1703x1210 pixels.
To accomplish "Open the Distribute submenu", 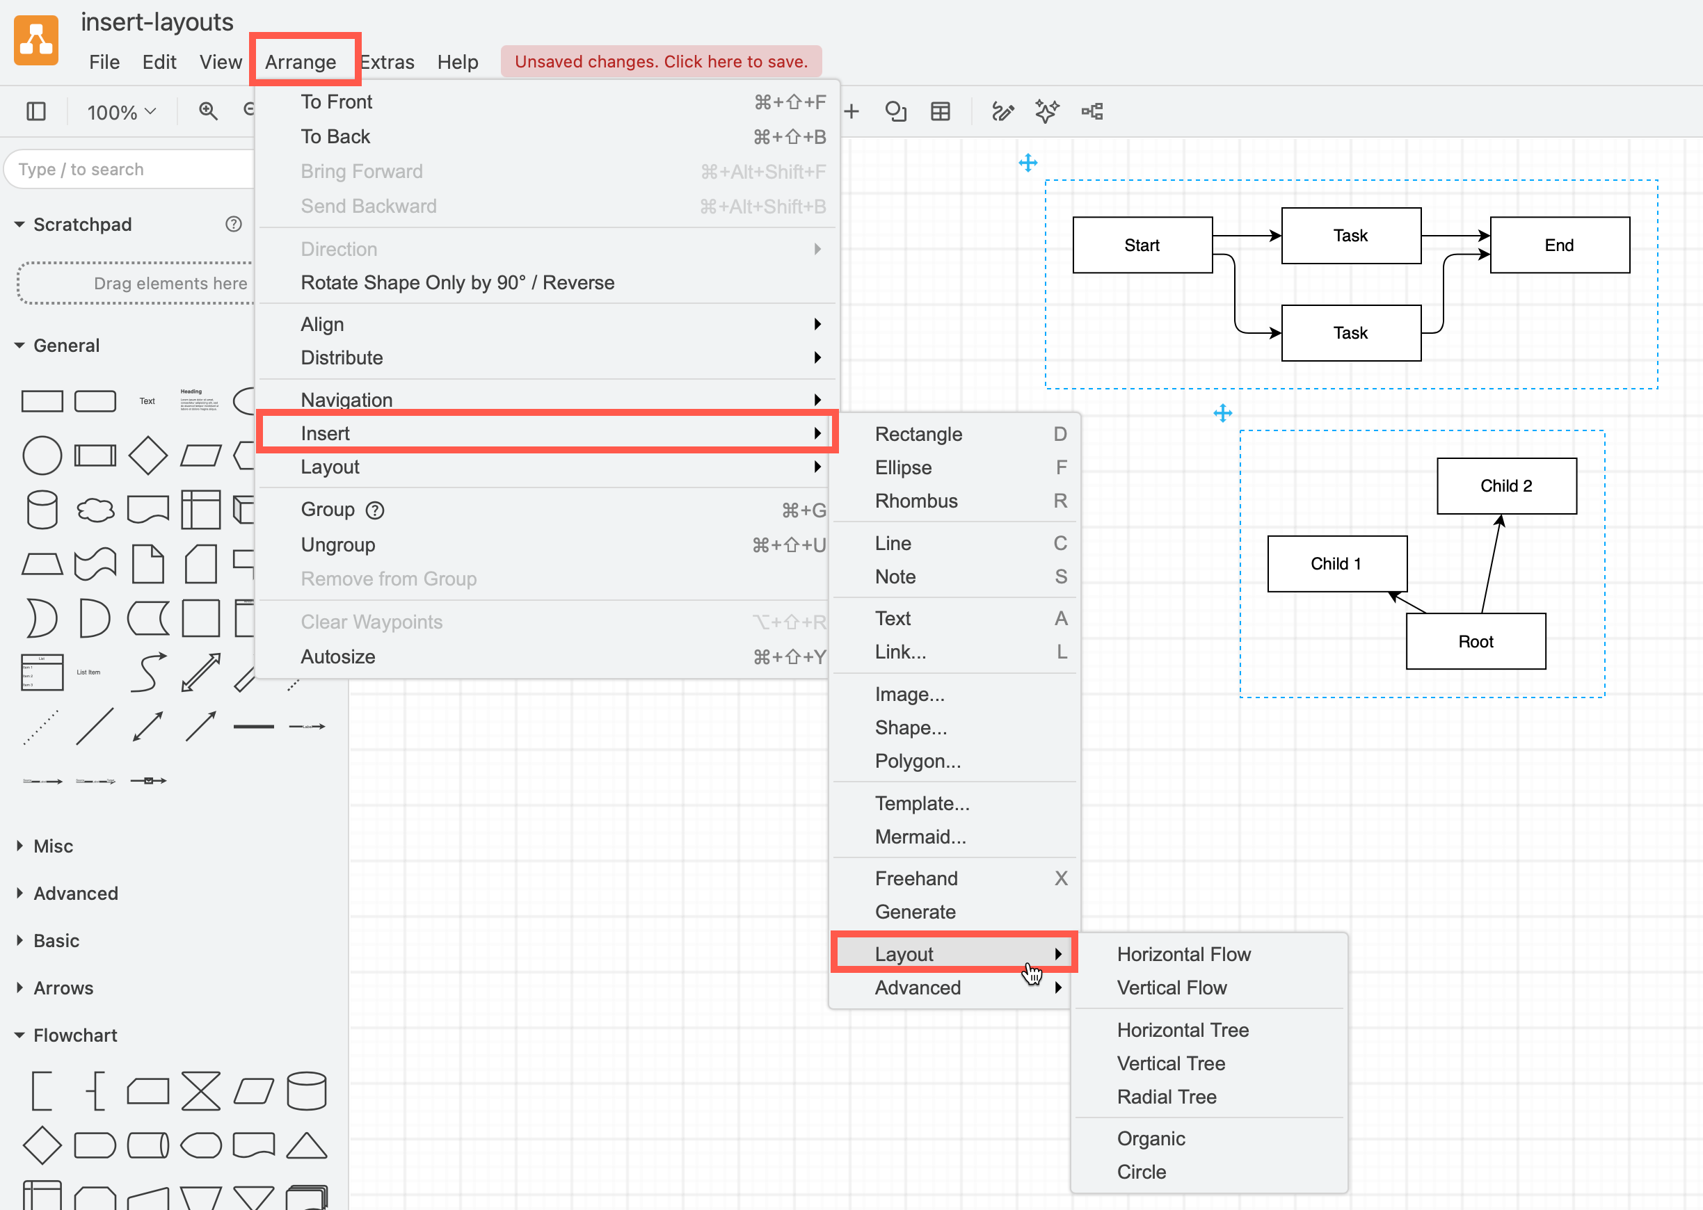I will [549, 357].
